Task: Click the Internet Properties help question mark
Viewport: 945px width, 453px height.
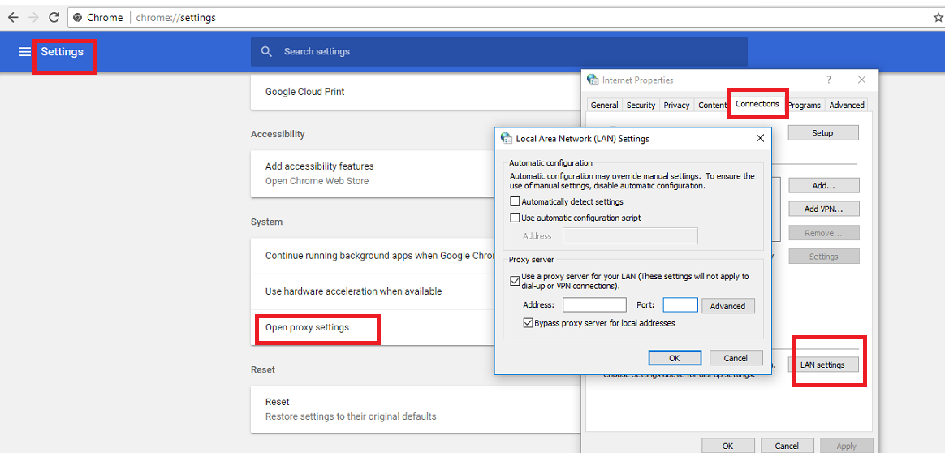Action: click(x=829, y=80)
